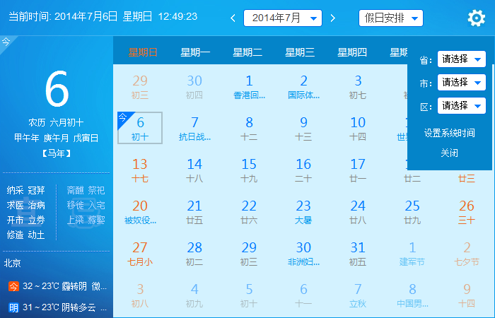The image size is (495, 318).
Task: Select July 30 非洲妇女日 date cell
Action: pyautogui.click(x=303, y=253)
